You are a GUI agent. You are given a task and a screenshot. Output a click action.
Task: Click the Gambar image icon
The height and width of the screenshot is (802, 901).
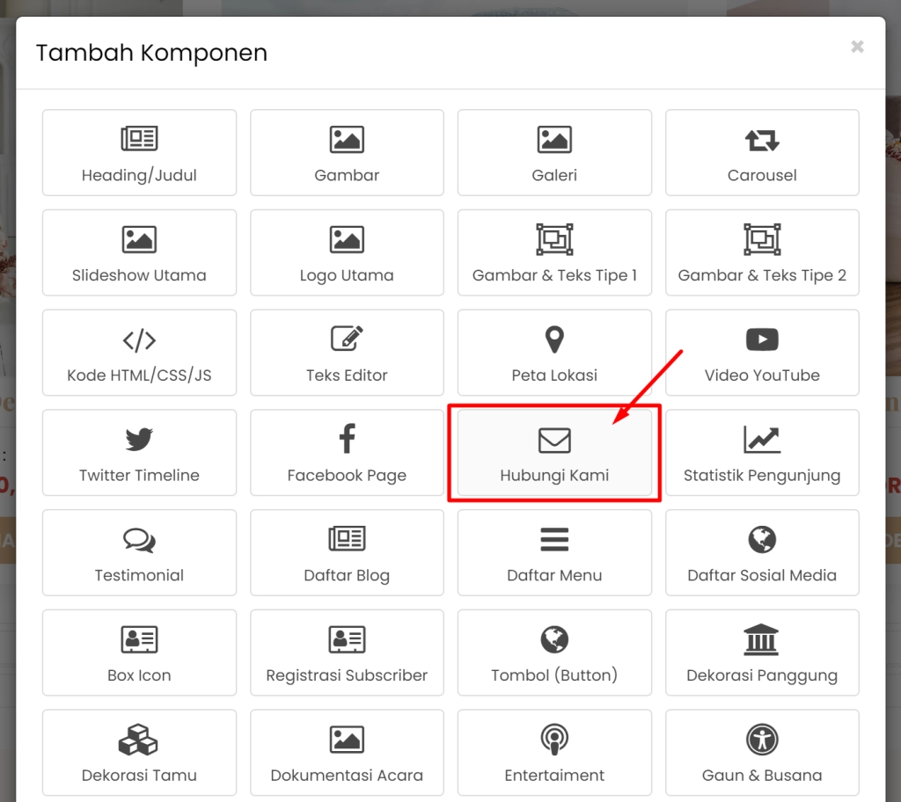pyautogui.click(x=347, y=139)
